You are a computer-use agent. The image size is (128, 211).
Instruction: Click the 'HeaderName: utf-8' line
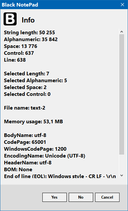coord(28,163)
